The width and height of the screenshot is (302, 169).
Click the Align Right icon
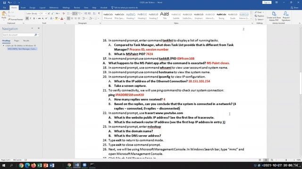75,18
